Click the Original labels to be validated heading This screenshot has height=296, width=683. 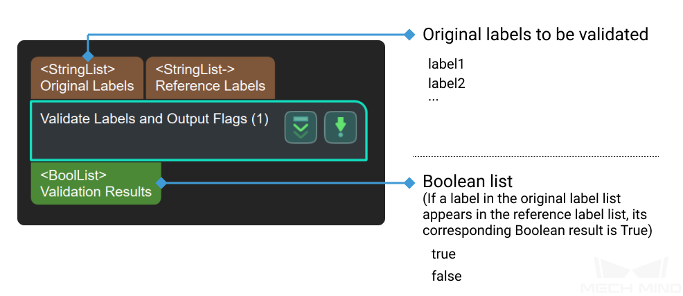point(535,34)
